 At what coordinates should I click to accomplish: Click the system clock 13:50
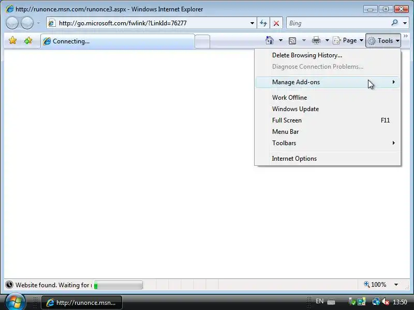tap(400, 302)
